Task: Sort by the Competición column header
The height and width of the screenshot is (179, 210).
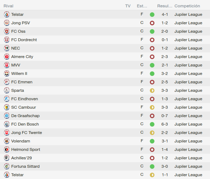Action: (187, 6)
